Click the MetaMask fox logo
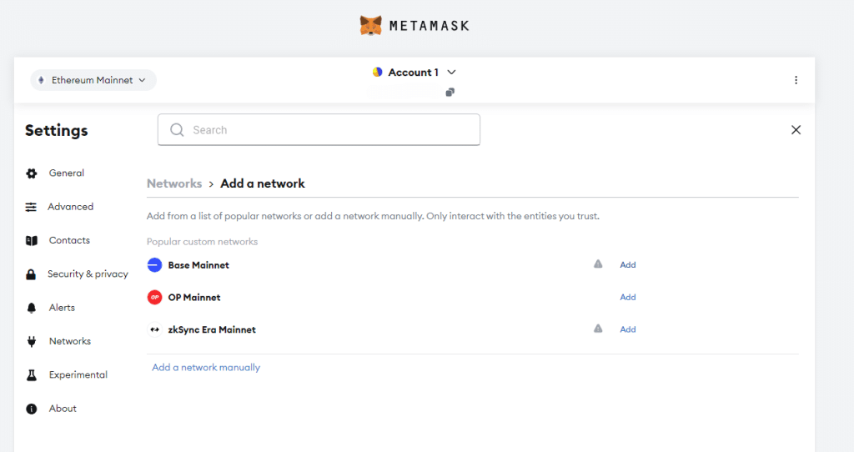The image size is (854, 452). pyautogui.click(x=371, y=26)
